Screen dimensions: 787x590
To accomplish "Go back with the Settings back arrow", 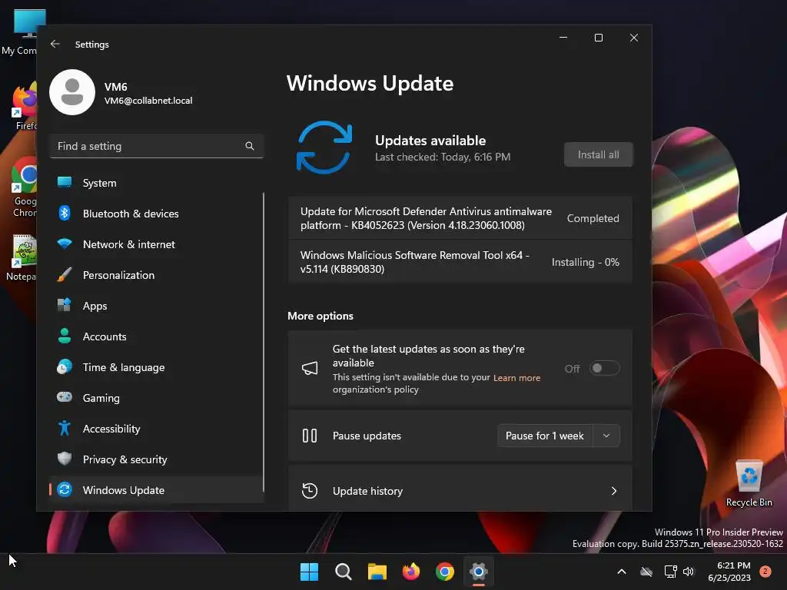I will [x=55, y=44].
